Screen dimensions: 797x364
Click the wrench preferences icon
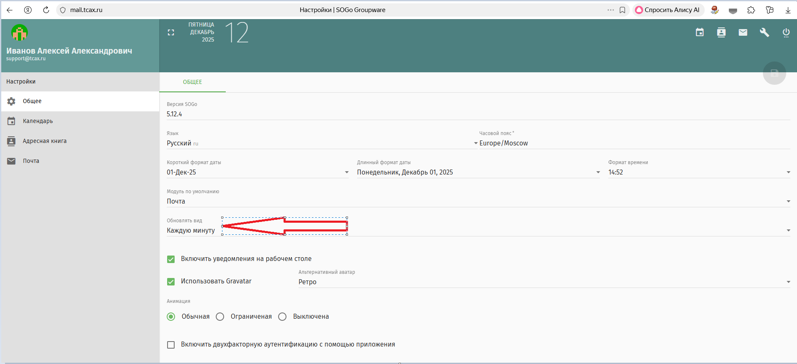pyautogui.click(x=764, y=32)
